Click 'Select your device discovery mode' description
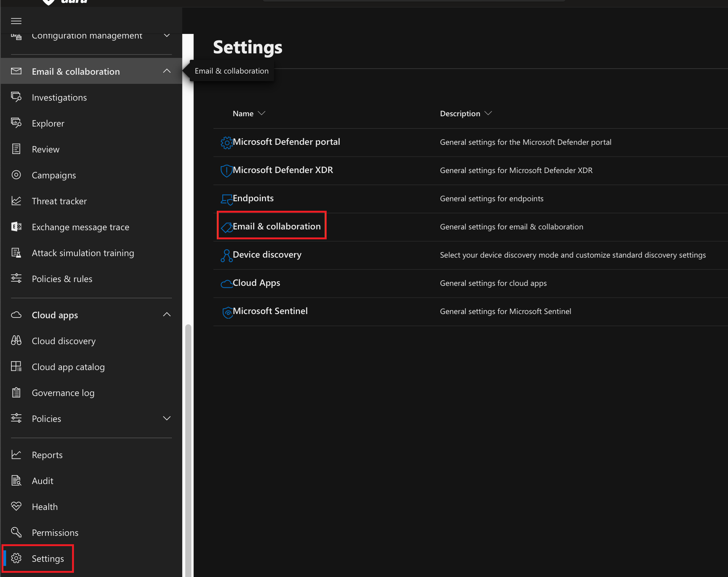This screenshot has width=728, height=577. click(573, 255)
